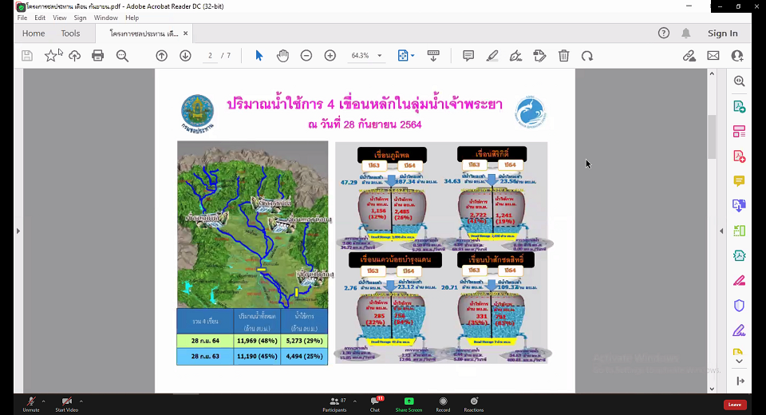766x415 pixels.
Task: Open the Organize Pages tool in right pane
Action: 739,131
